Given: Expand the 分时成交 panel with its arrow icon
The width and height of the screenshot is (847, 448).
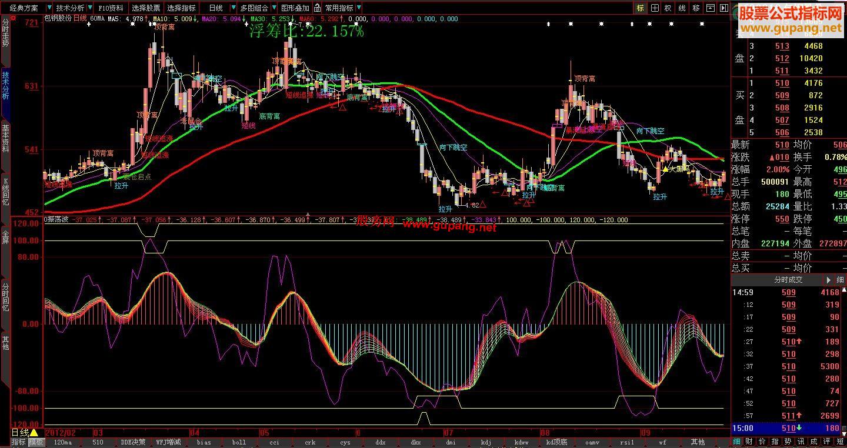Looking at the screenshot, I should tap(829, 280).
